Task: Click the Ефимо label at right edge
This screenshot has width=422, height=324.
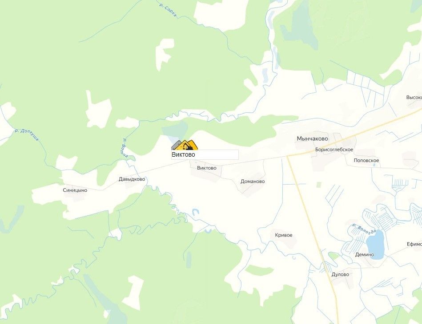Action: [414, 244]
